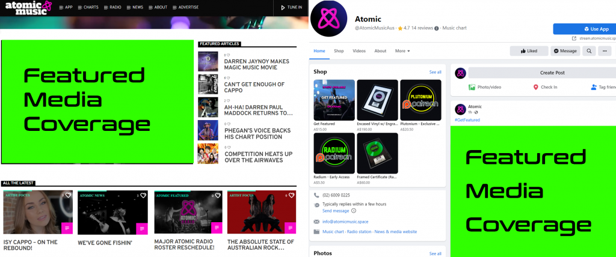
Task: Open Framed Certificate shop item
Action: click(378, 153)
